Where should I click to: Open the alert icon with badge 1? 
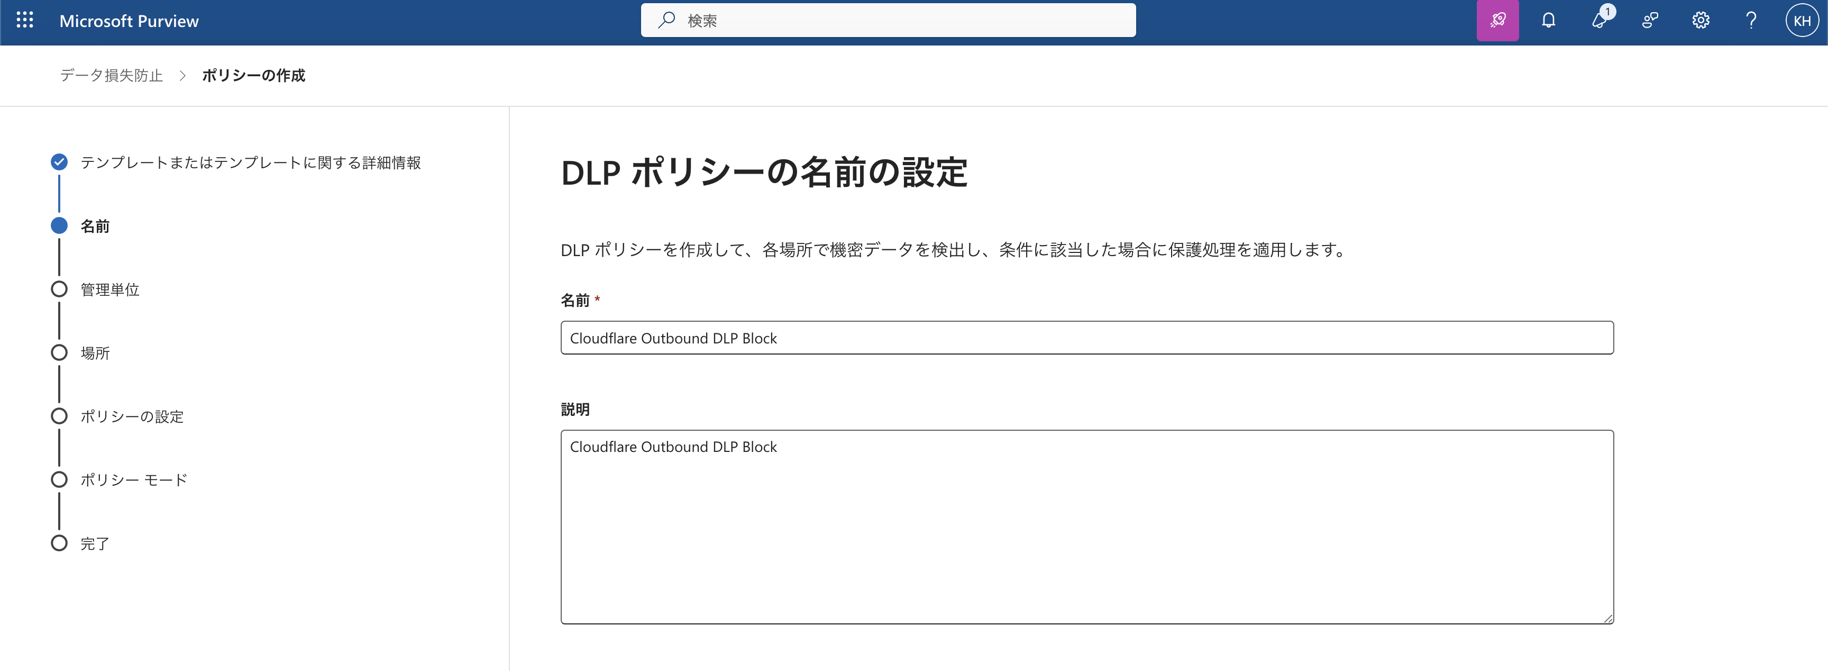1599,21
